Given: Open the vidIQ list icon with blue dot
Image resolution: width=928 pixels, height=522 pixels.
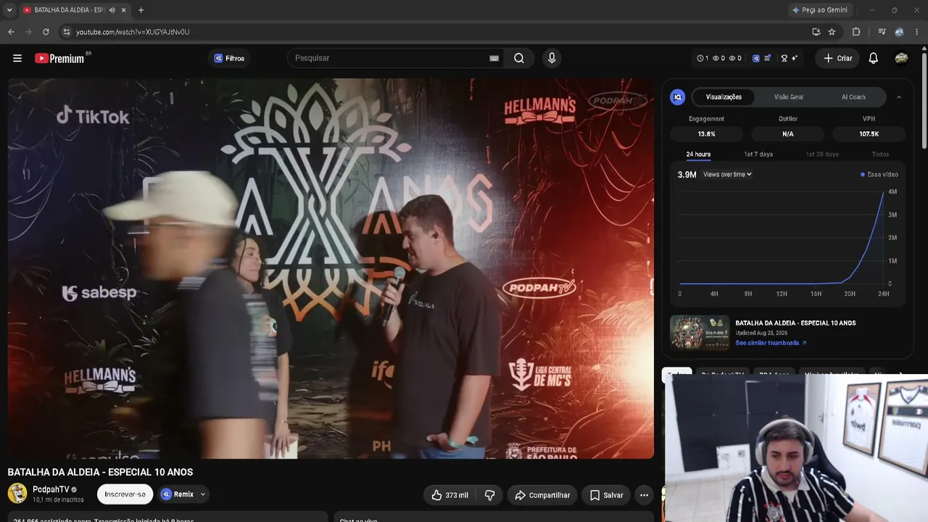Looking at the screenshot, I should click(x=767, y=58).
